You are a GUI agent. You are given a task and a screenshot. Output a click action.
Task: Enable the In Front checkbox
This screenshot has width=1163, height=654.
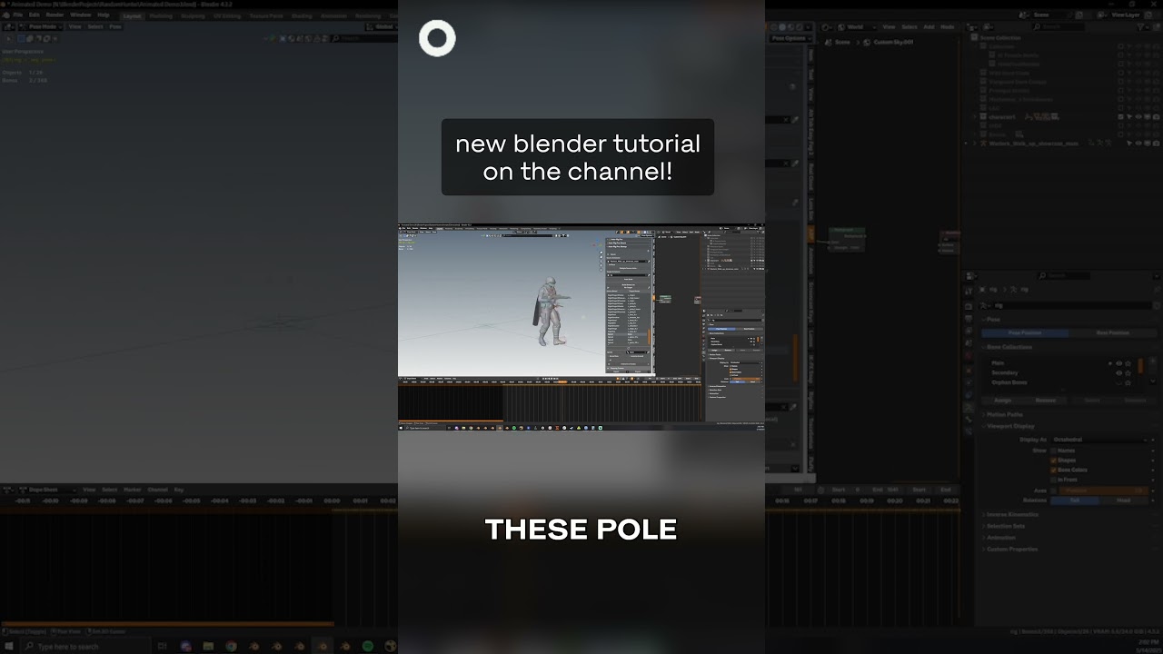tap(1054, 480)
